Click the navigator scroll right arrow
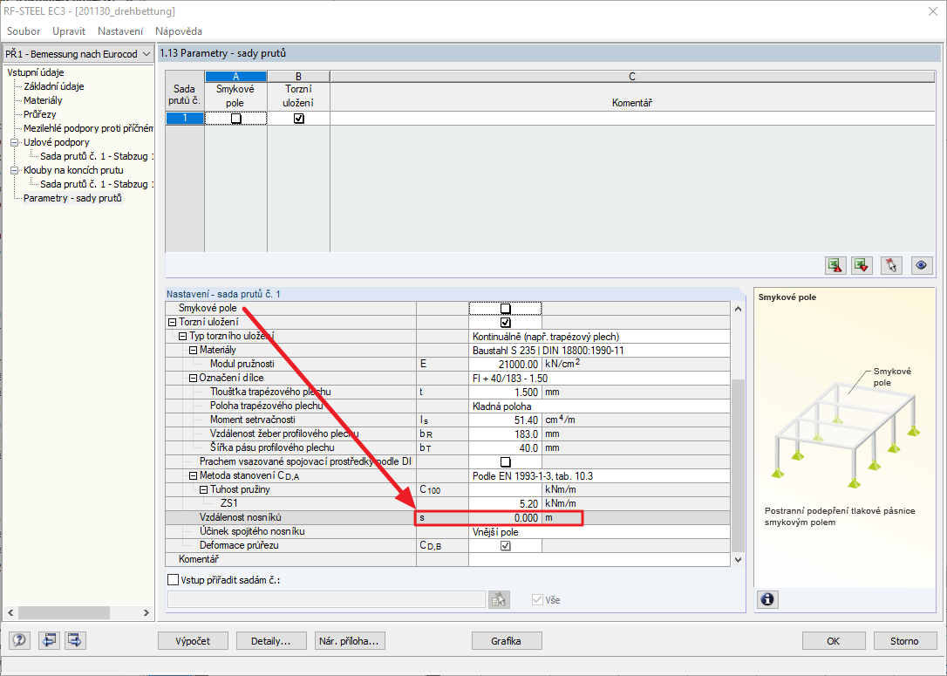The width and height of the screenshot is (947, 676). pyautogui.click(x=146, y=612)
